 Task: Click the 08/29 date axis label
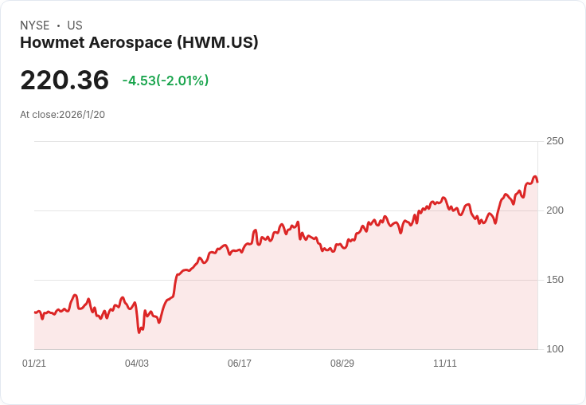tap(342, 364)
